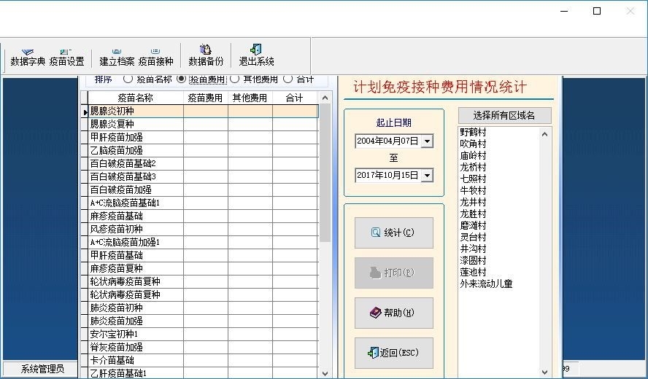Click the 统计(C) magnifier button
648x379 pixels.
[393, 233]
